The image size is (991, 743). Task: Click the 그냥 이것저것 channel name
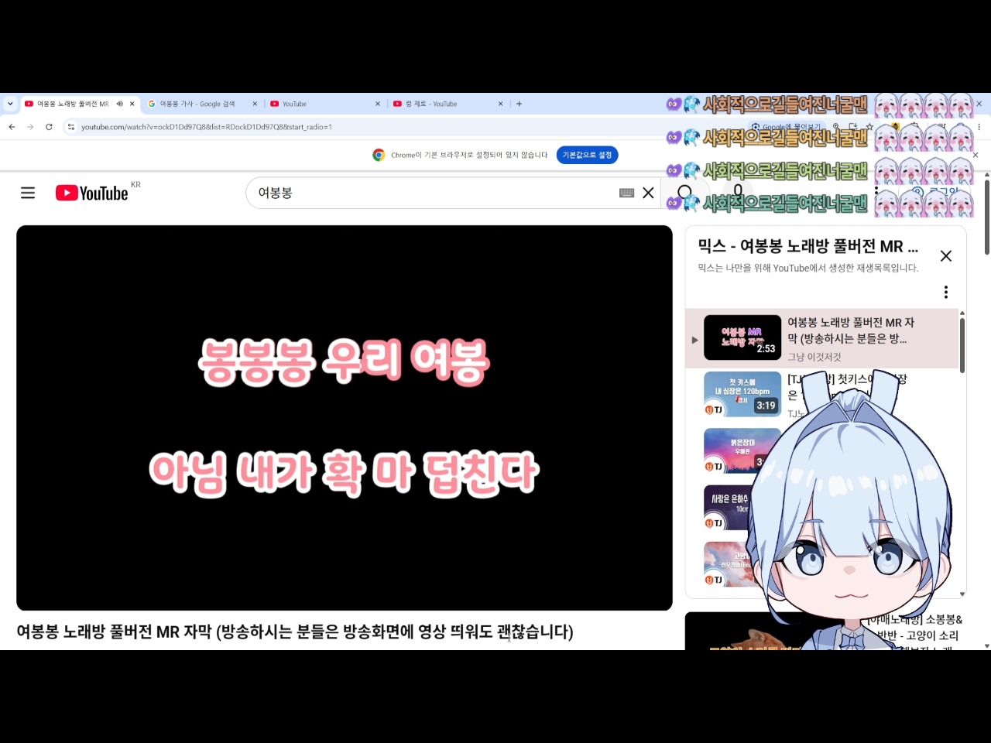pos(814,357)
